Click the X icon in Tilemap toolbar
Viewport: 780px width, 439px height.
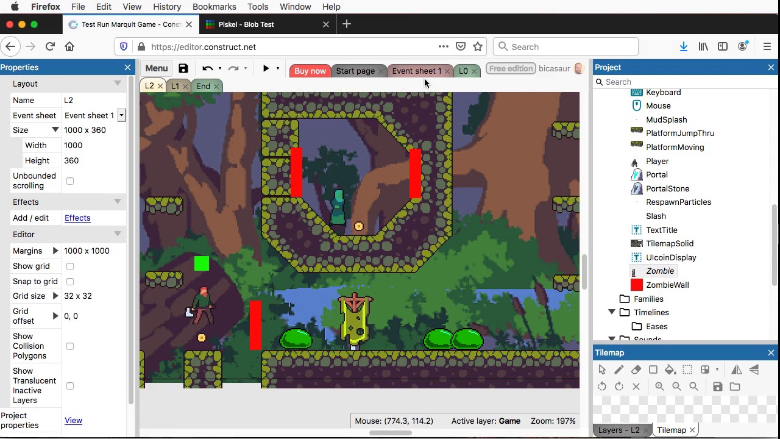(636, 387)
